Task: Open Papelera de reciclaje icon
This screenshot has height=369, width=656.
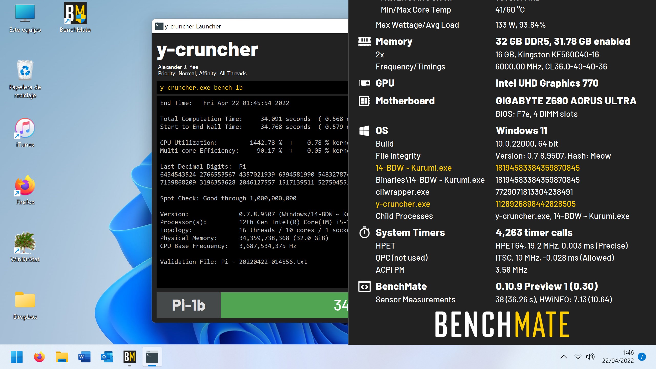Action: 25,79
